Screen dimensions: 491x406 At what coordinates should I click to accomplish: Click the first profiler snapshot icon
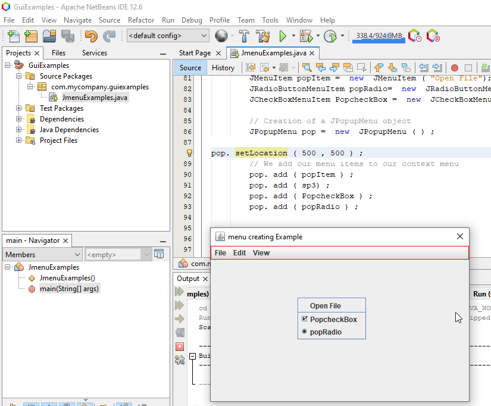point(415,36)
